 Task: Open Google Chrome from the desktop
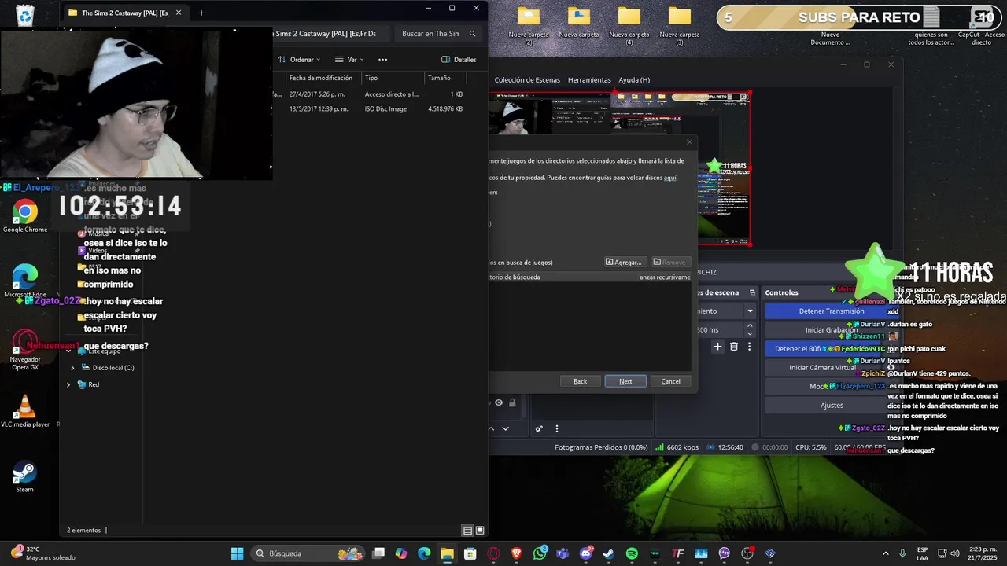(24, 216)
